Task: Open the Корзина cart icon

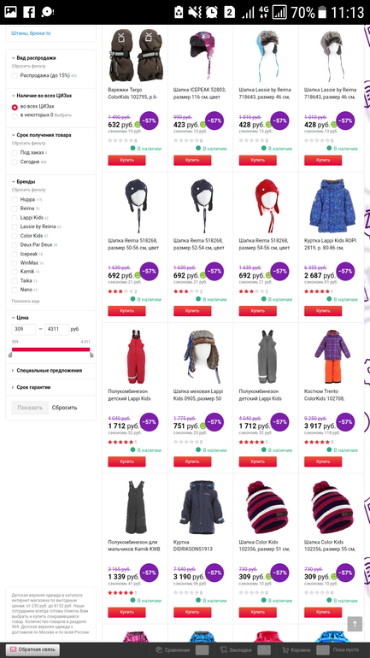Action: tap(285, 650)
